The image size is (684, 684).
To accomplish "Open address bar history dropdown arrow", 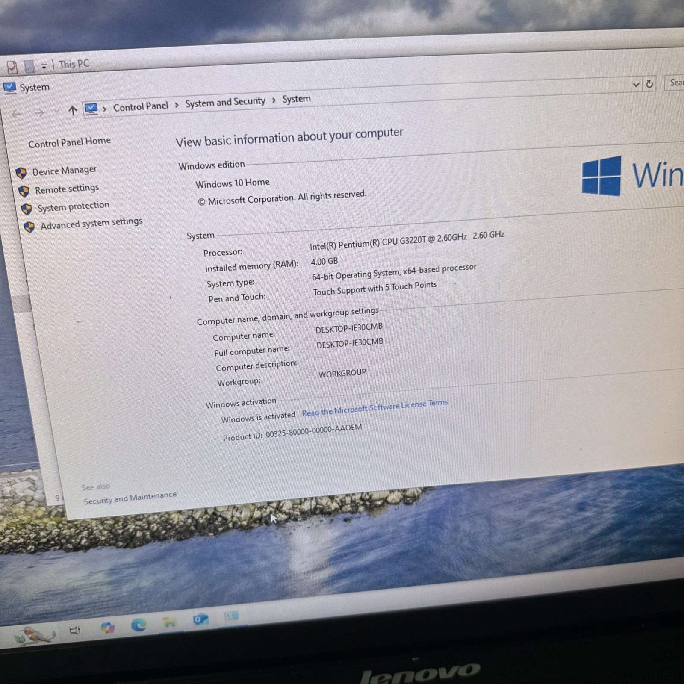I will pos(636,85).
